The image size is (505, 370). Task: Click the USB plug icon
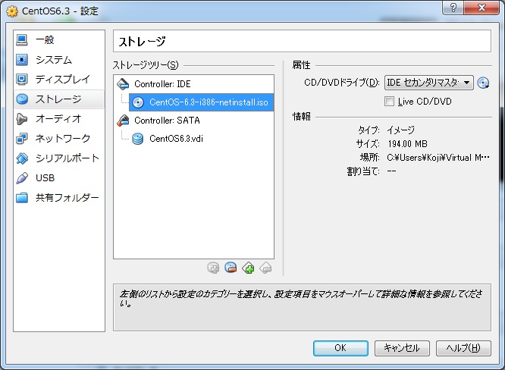(22, 177)
